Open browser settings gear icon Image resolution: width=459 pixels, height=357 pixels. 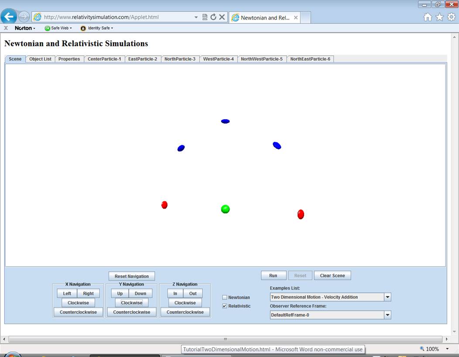[x=451, y=17]
